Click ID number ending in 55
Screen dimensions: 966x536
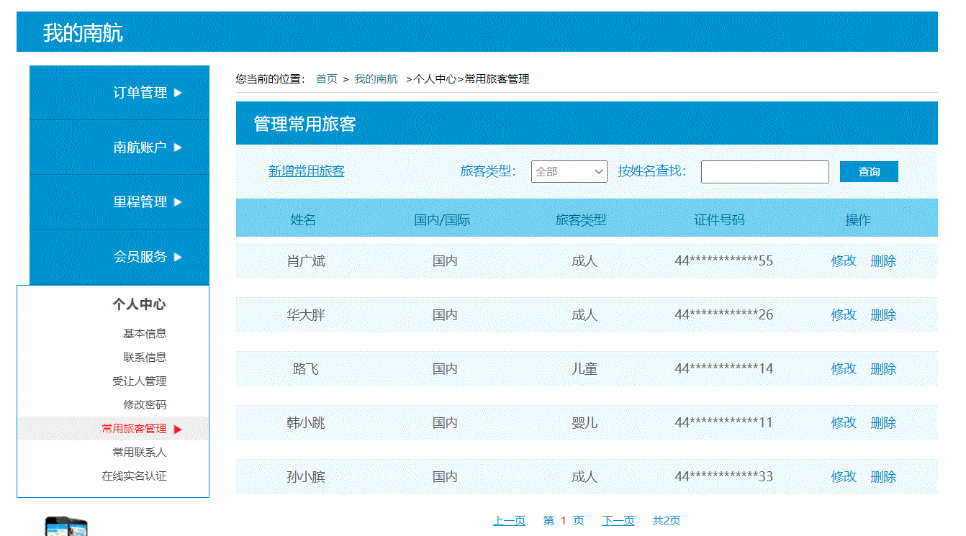[x=724, y=261]
